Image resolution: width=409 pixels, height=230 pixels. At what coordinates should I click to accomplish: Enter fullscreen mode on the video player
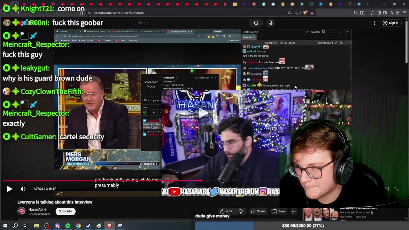(x=396, y=189)
